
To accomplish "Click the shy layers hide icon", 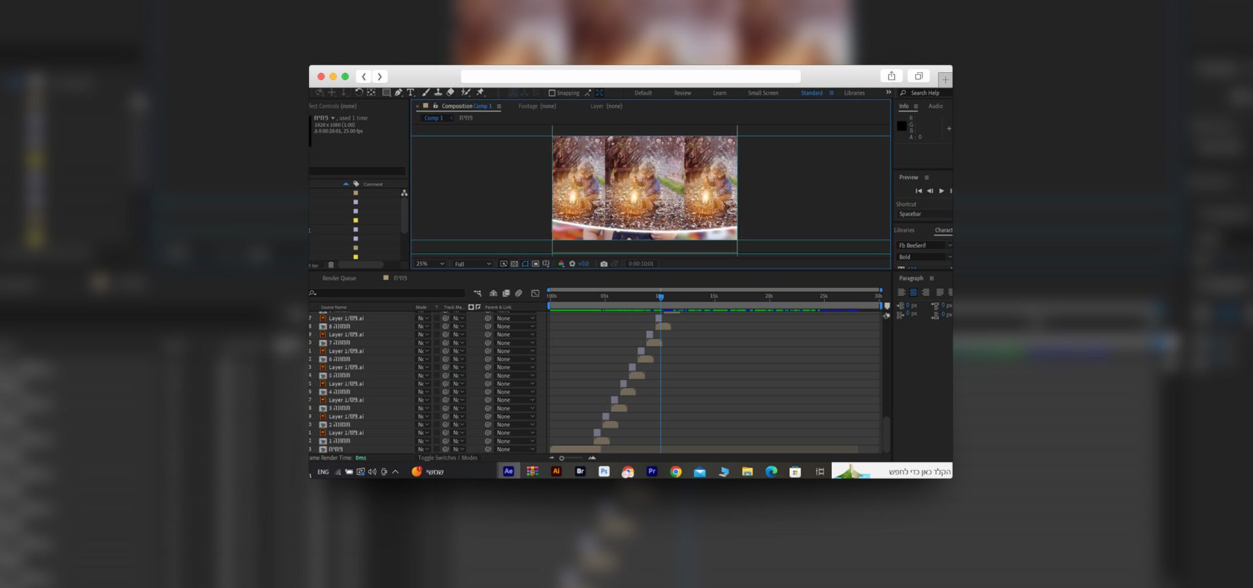I will pyautogui.click(x=493, y=293).
